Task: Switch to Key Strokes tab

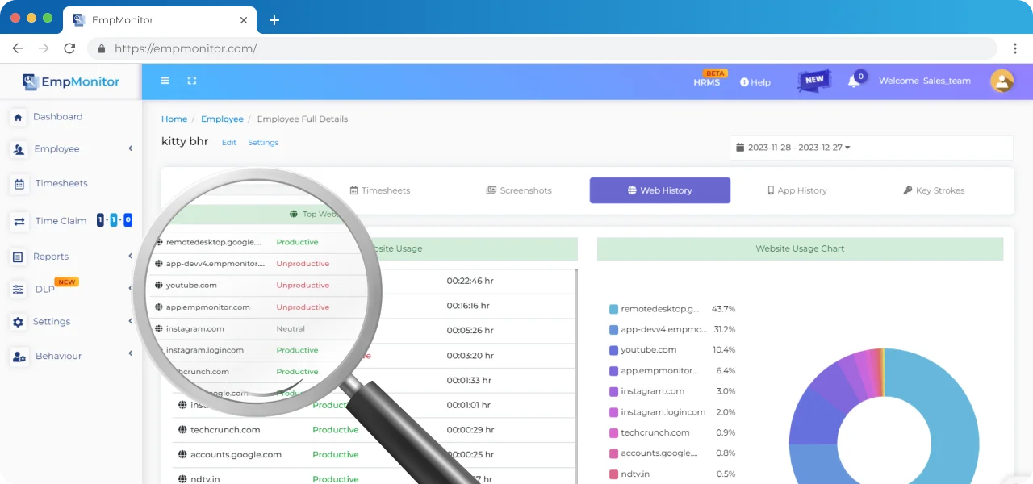Action: click(x=934, y=190)
